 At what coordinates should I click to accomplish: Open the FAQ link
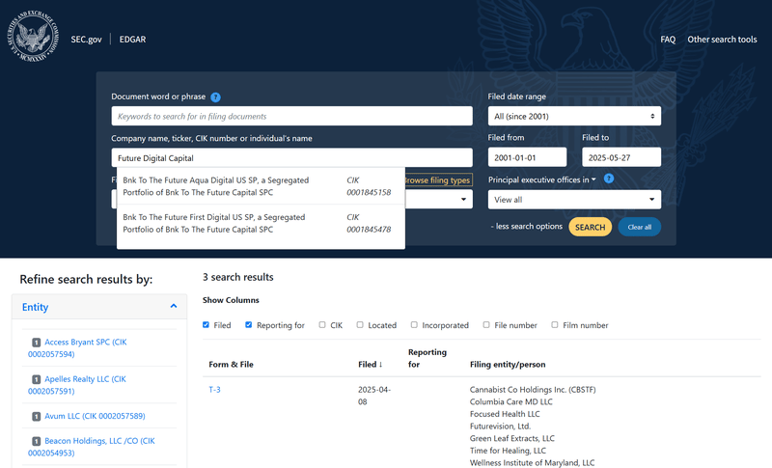tap(668, 40)
